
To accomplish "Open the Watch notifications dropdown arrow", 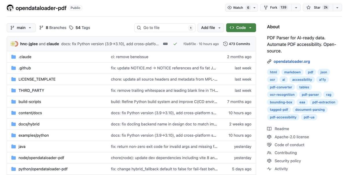I will [255, 8].
